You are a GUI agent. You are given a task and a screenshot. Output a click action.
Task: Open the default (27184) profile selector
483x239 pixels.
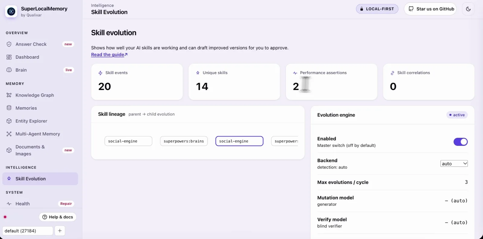pyautogui.click(x=28, y=231)
